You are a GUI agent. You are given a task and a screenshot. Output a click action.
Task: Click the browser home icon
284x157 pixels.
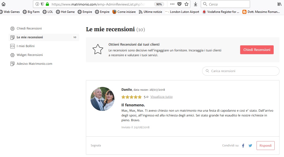(x=4, y=4)
